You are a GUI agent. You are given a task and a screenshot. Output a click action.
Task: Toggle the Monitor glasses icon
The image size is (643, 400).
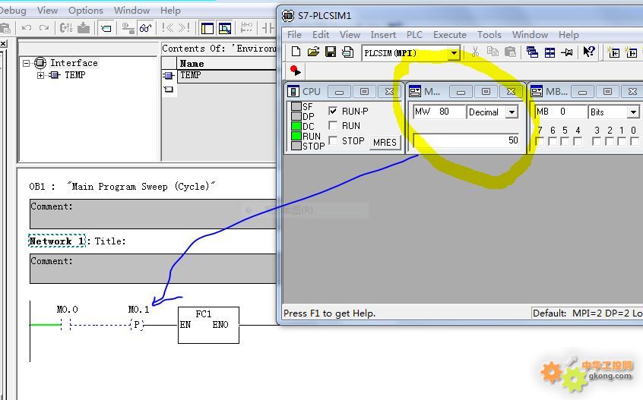[x=146, y=27]
